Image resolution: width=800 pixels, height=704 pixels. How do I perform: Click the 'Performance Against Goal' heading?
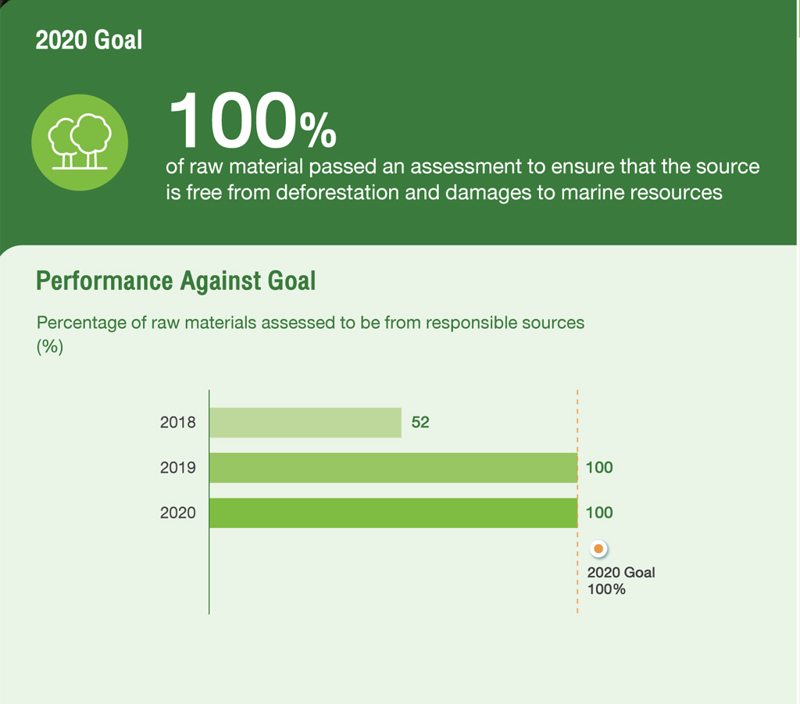pos(176,281)
